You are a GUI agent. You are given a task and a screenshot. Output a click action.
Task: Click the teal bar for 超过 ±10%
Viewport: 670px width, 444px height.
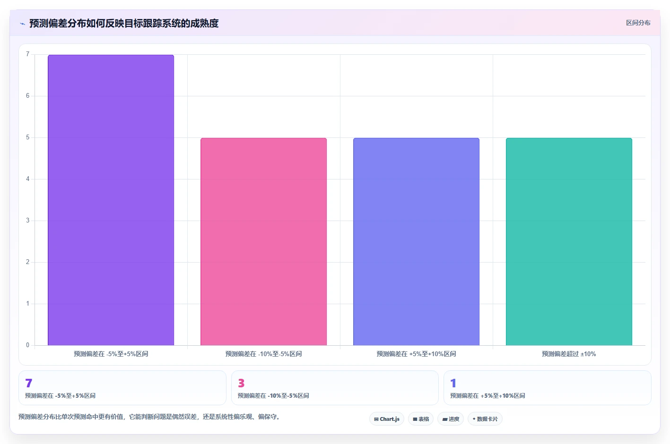[x=569, y=242]
